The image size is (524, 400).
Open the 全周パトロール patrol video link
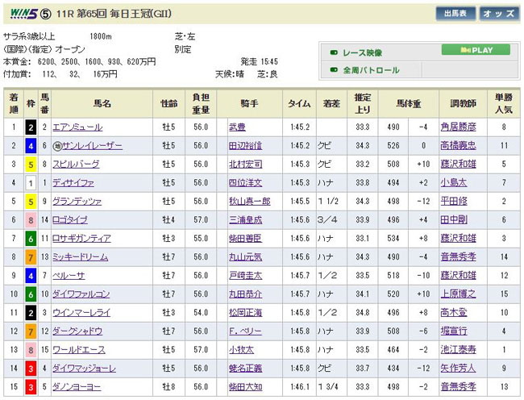tap(371, 70)
